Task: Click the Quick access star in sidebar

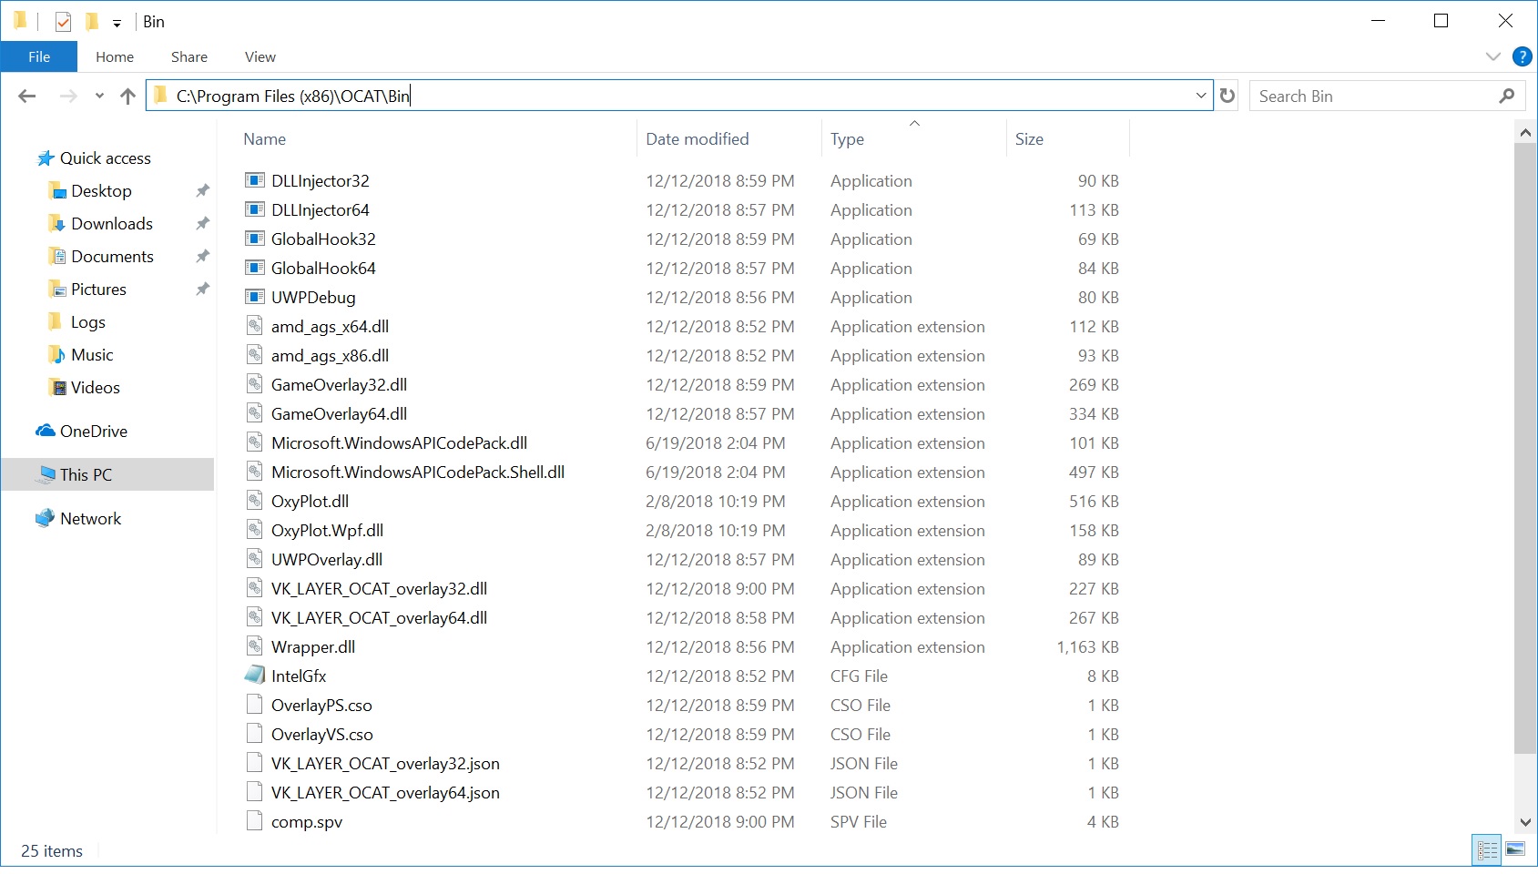Action: (x=45, y=158)
